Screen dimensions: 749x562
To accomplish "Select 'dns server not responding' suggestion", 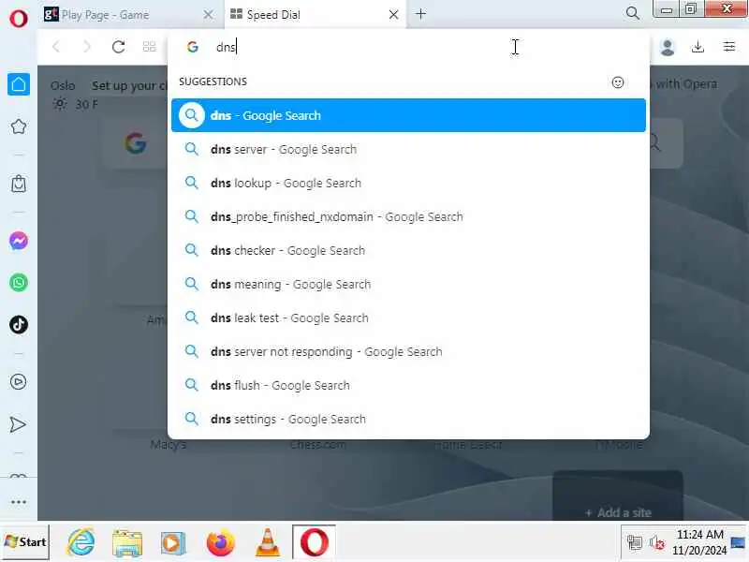I will coord(408,351).
